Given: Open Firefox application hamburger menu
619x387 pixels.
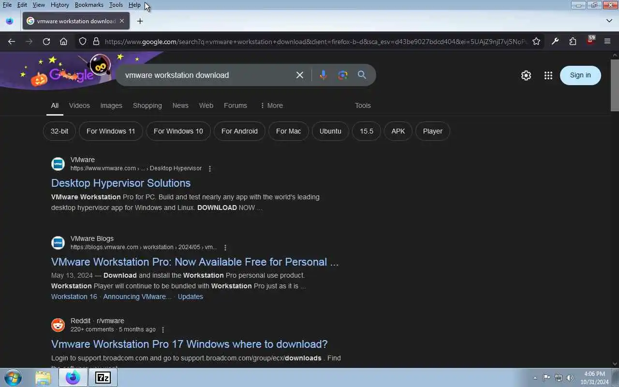Looking at the screenshot, I should click(x=607, y=42).
